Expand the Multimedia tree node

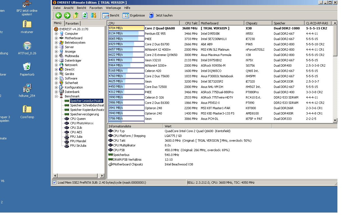(56, 56)
